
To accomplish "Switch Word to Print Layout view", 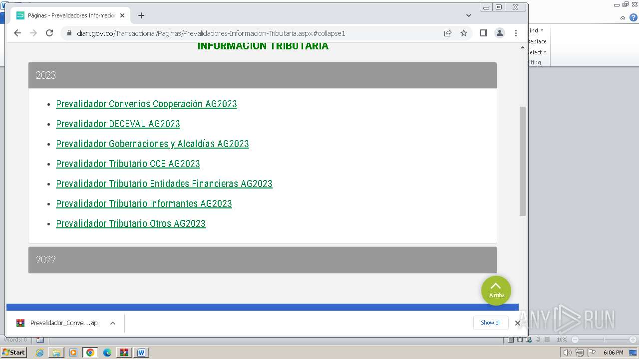I will [x=511, y=340].
